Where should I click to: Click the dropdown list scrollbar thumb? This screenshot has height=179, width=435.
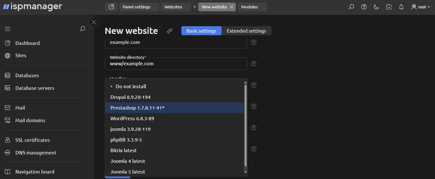point(246,126)
